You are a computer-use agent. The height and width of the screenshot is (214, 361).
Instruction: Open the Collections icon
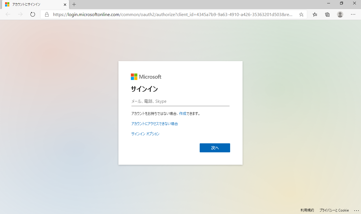click(327, 14)
